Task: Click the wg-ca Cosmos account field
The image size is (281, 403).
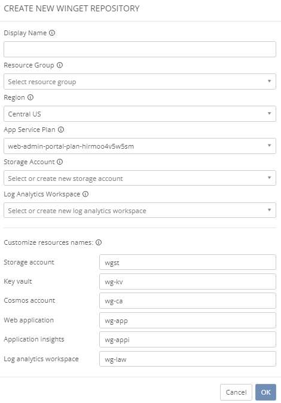Action: pyautogui.click(x=188, y=301)
